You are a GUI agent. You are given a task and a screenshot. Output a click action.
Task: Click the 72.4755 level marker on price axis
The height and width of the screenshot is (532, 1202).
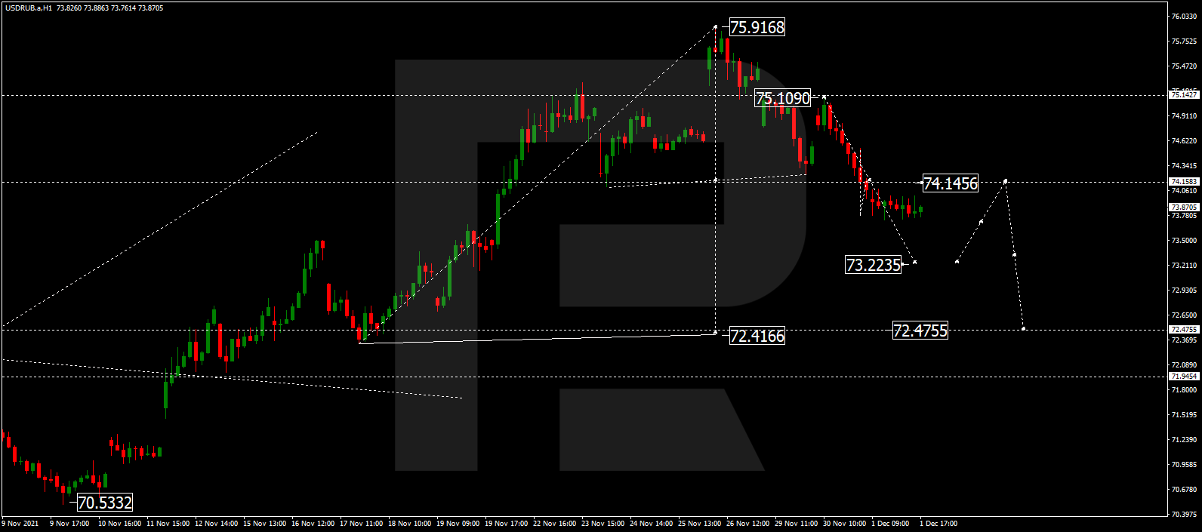pos(1183,330)
